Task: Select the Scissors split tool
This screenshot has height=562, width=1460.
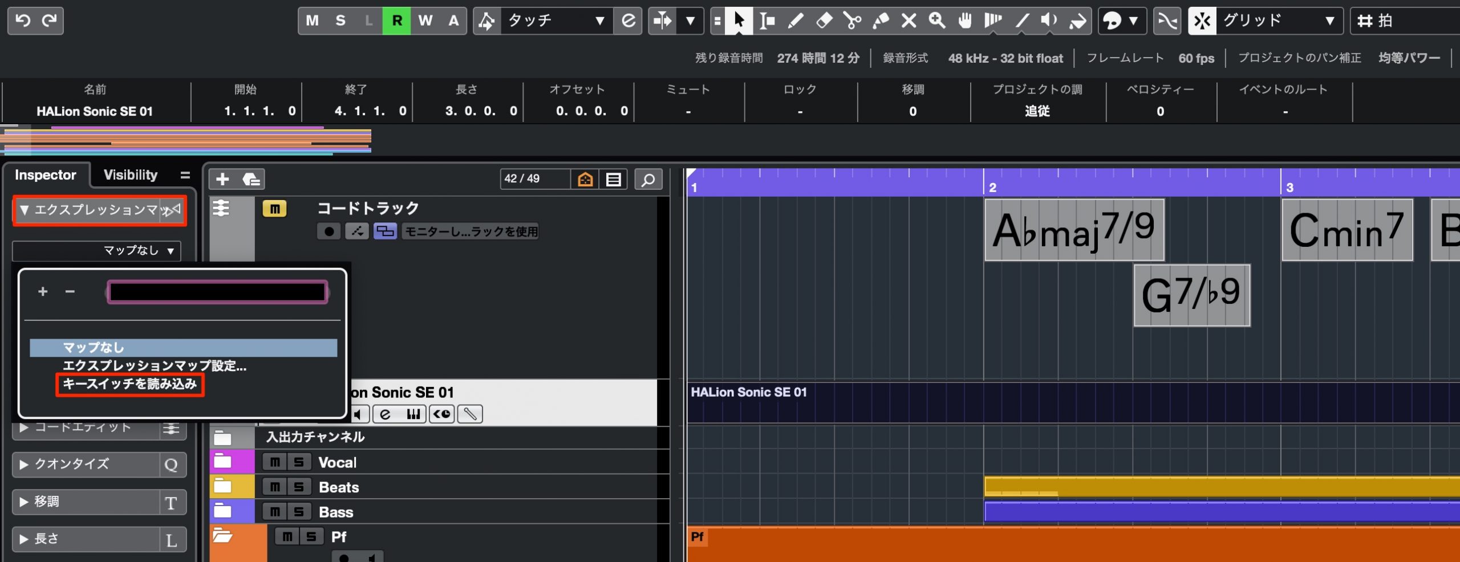Action: point(853,21)
